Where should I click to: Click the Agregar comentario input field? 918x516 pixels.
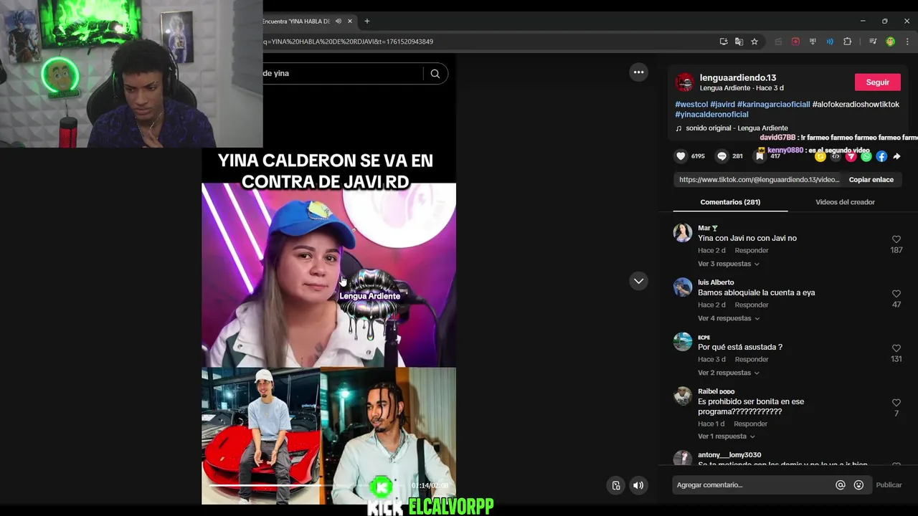(x=753, y=485)
